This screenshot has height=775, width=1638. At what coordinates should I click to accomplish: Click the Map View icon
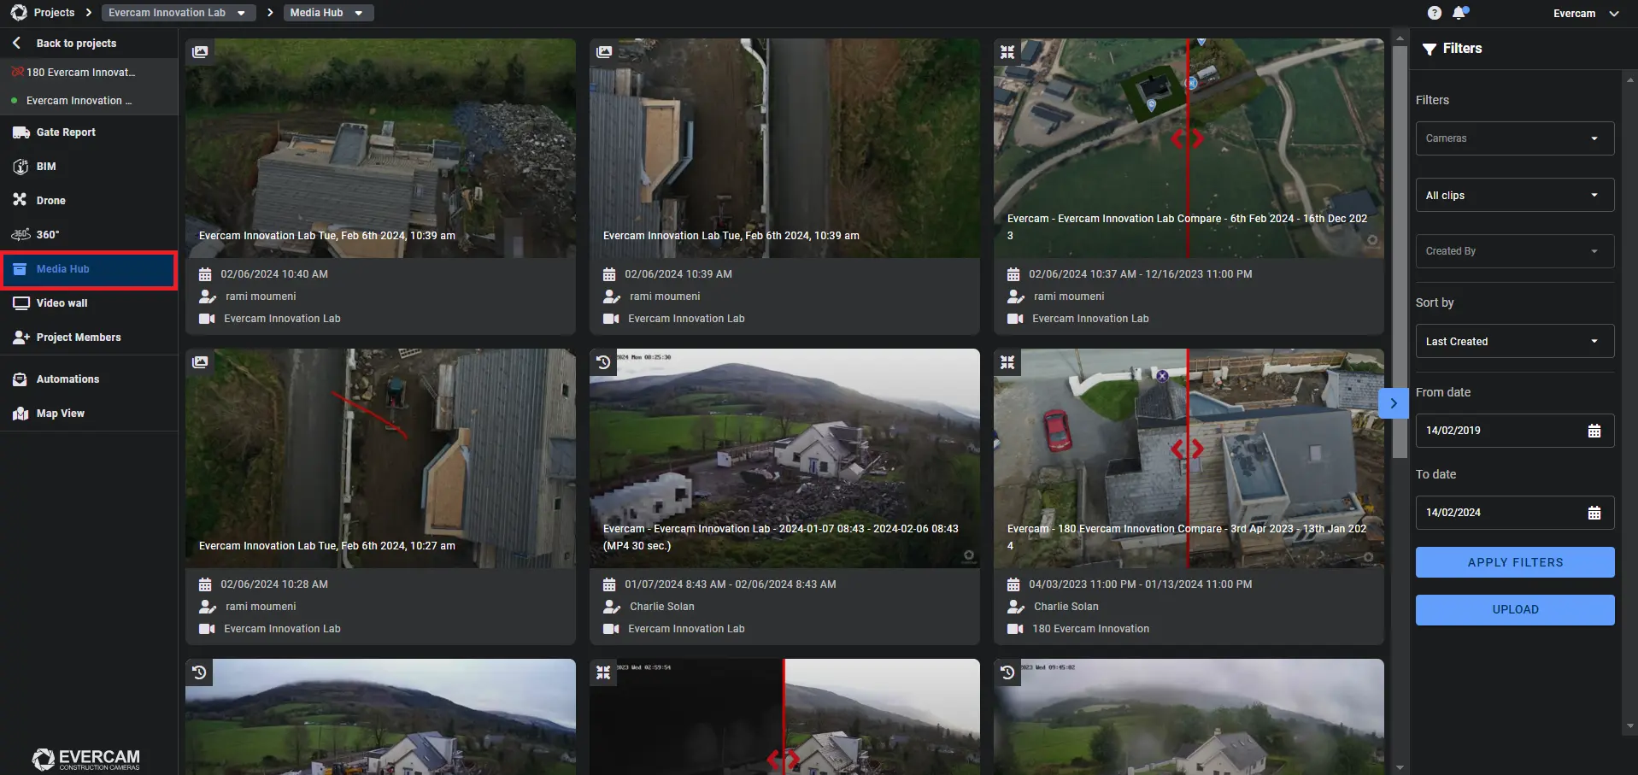21,414
